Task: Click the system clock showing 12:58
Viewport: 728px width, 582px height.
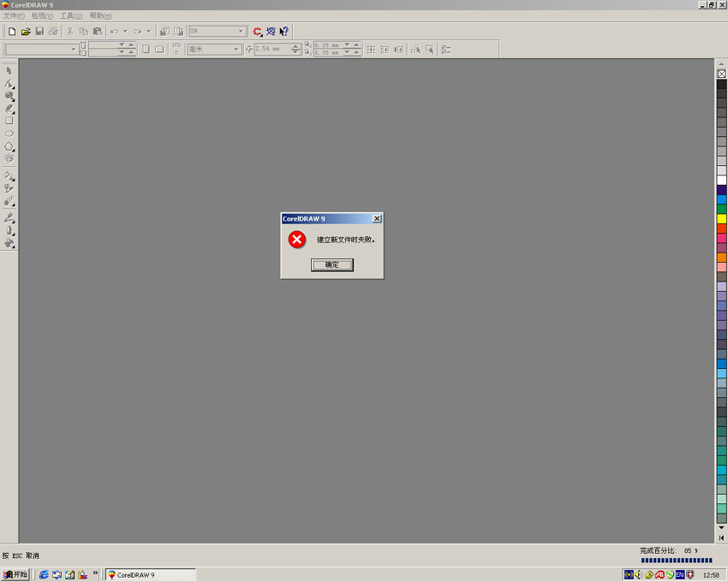Action: (x=711, y=575)
